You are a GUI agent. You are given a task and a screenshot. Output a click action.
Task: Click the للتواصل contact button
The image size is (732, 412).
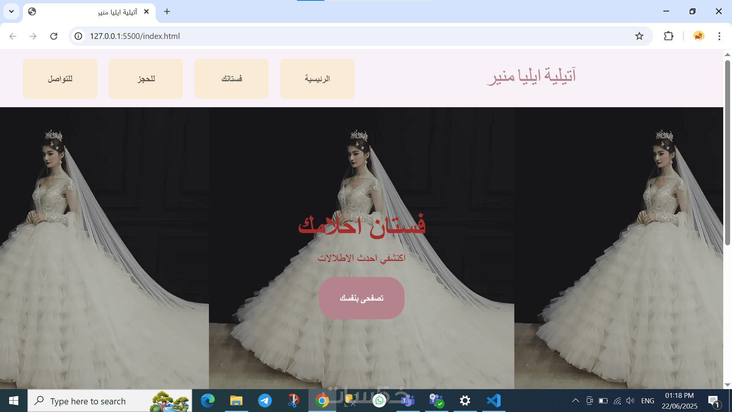pos(60,79)
